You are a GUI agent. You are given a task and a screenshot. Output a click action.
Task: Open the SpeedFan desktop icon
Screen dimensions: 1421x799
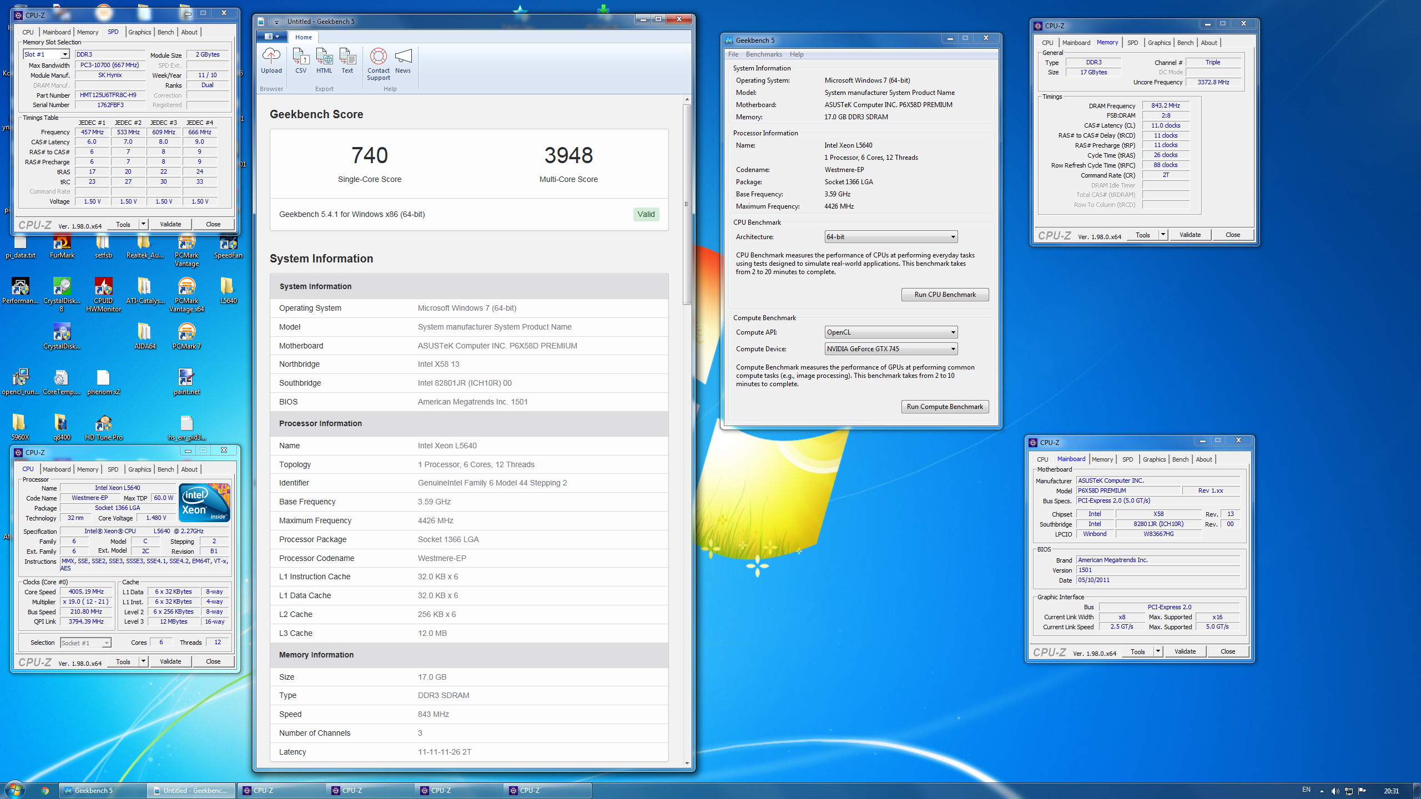tap(228, 246)
